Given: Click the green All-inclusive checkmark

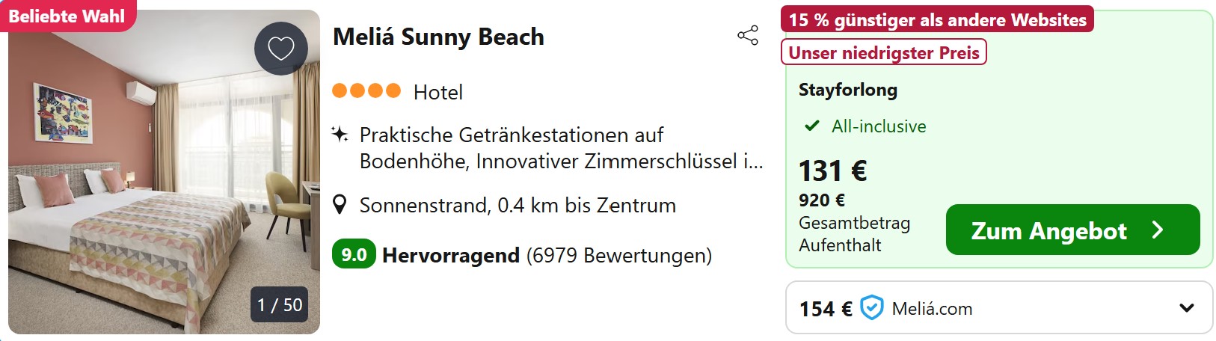Looking at the screenshot, I should coord(811,126).
